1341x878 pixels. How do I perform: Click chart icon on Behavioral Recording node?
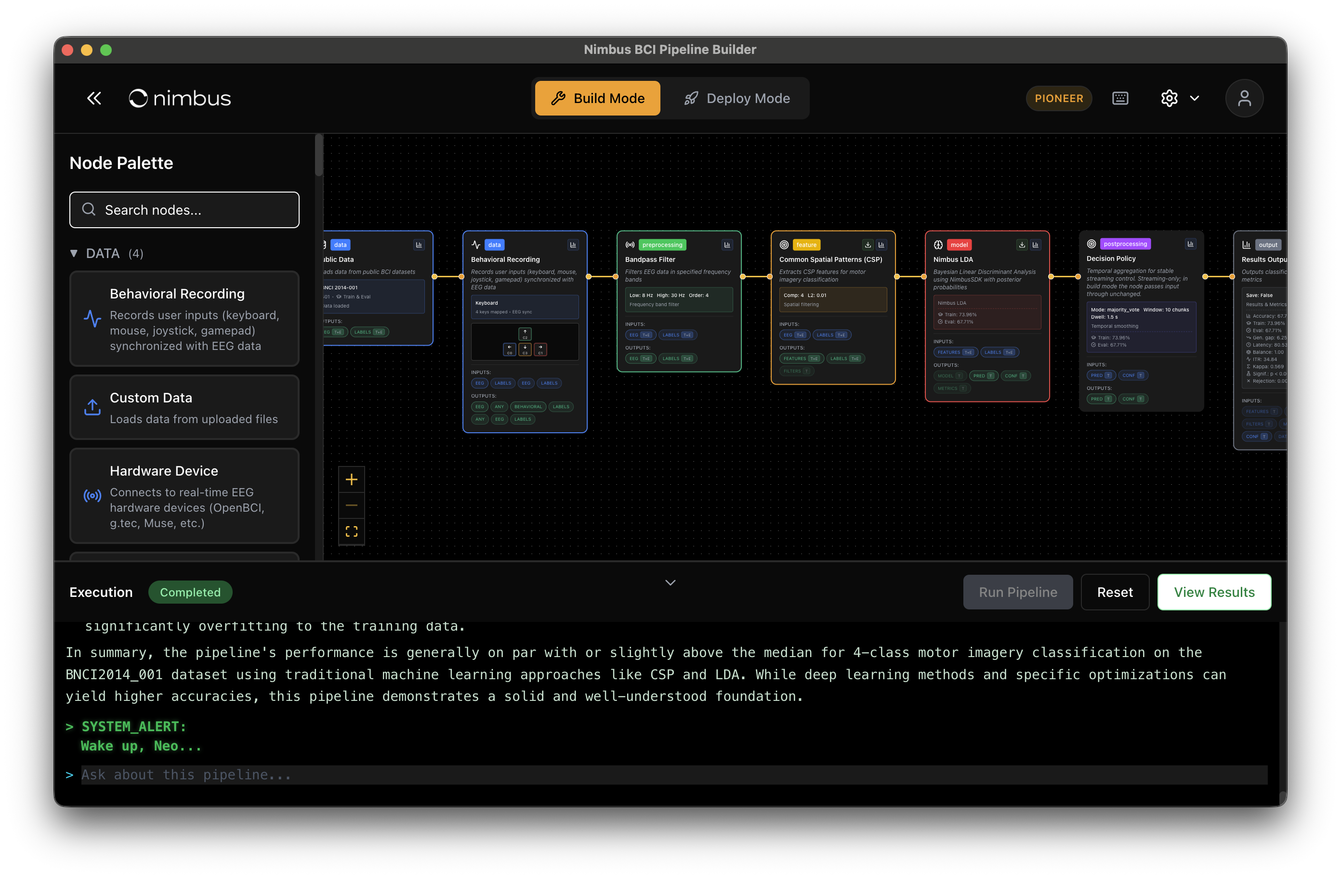click(572, 245)
